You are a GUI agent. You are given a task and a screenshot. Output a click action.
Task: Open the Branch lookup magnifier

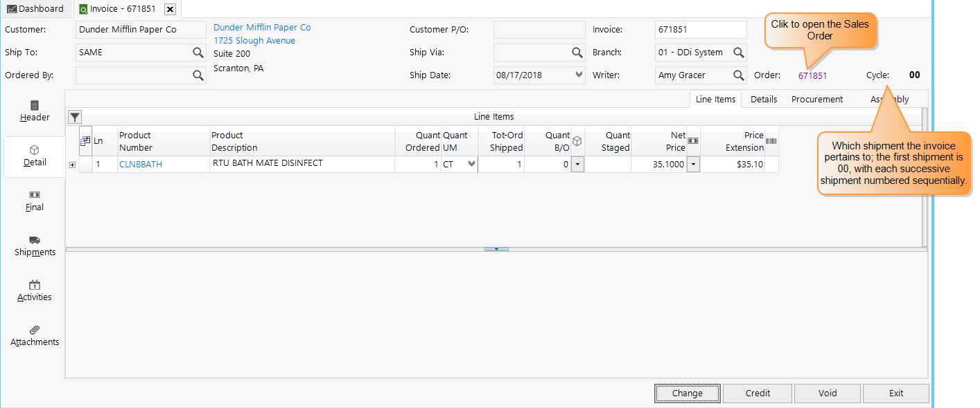738,52
